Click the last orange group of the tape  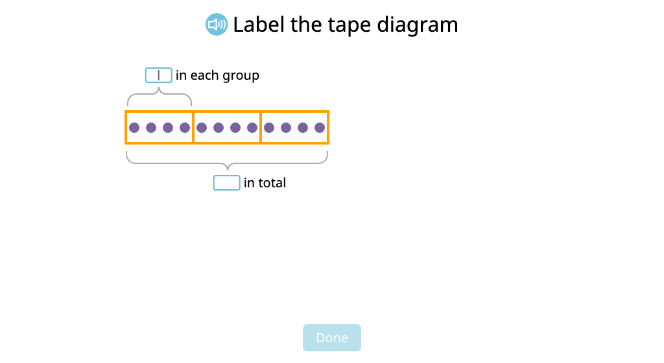point(295,127)
